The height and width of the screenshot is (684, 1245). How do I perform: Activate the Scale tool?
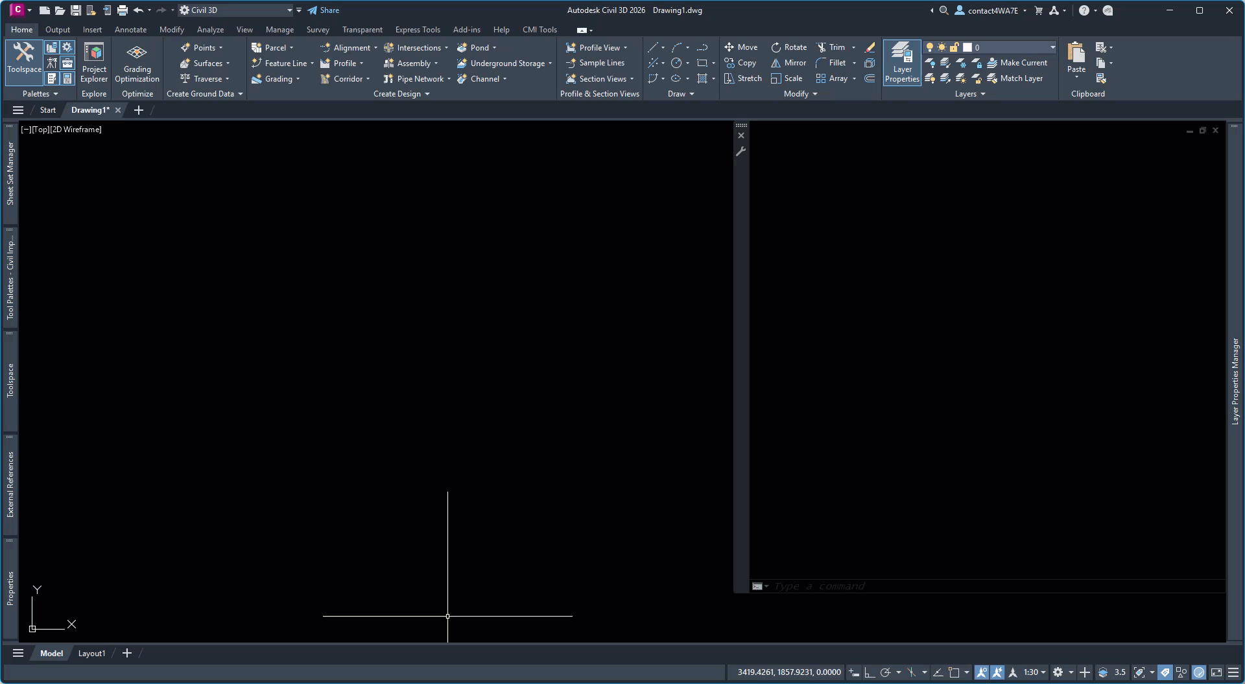(787, 78)
